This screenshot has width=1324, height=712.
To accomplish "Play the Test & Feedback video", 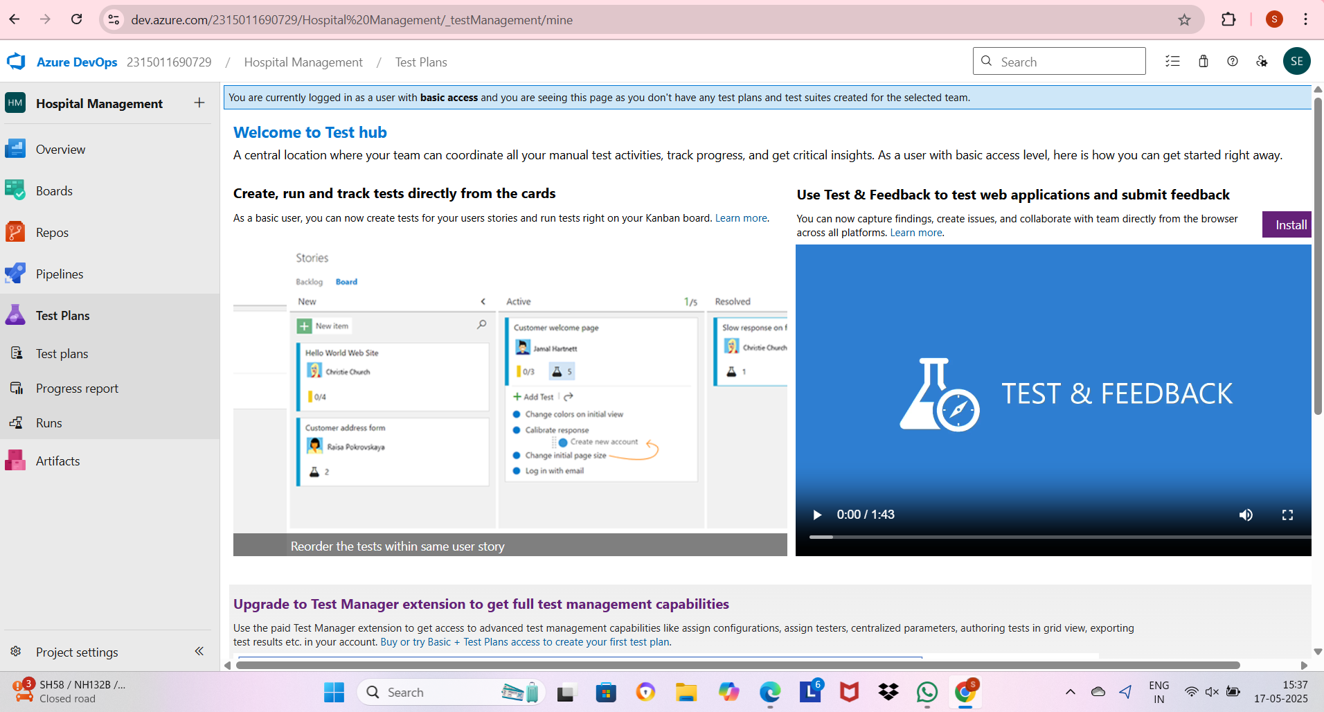I will click(x=817, y=515).
